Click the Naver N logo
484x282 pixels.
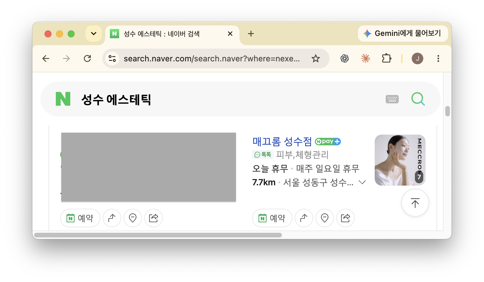[63, 99]
